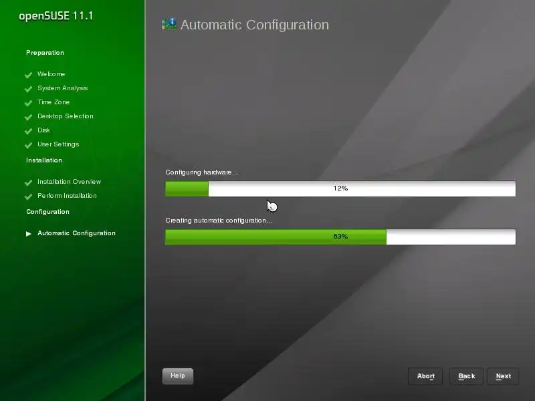Select the Time Zone step
Viewport: 535px width, 401px height.
[53, 102]
